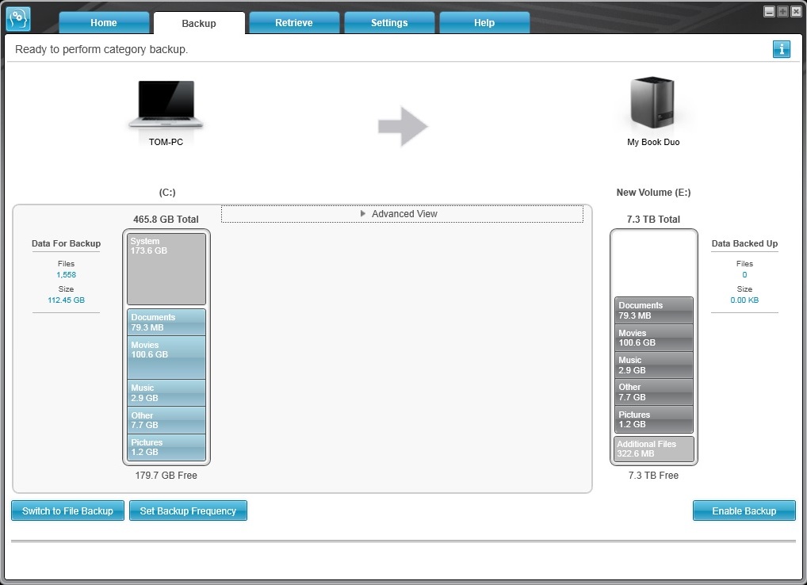Select Pictures category on C: drive
This screenshot has width=807, height=585.
[x=166, y=448]
